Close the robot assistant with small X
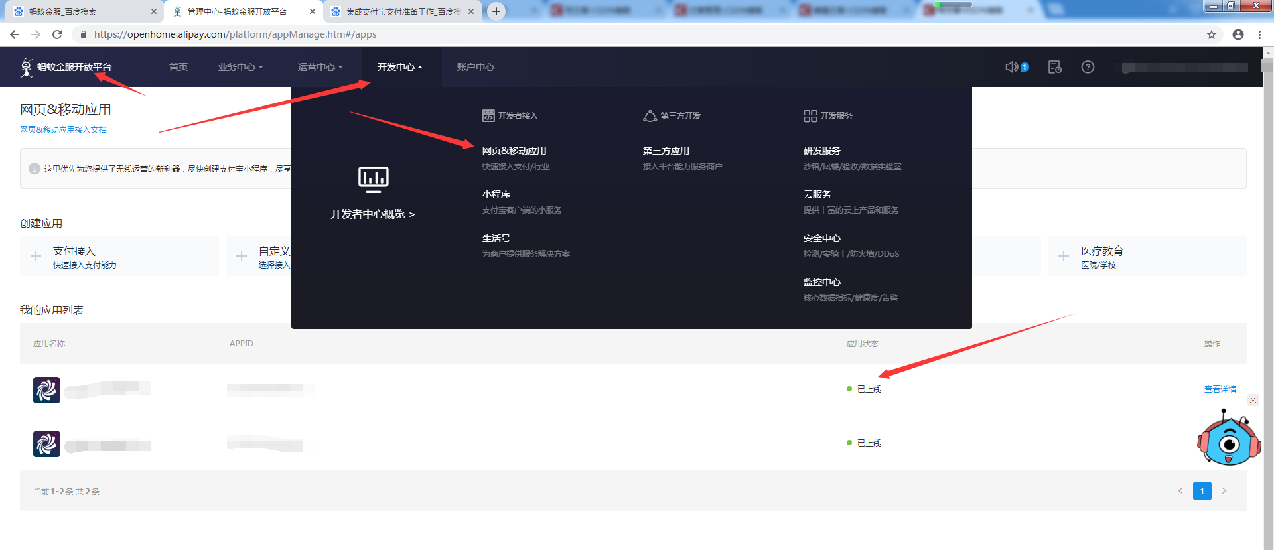 (1253, 399)
